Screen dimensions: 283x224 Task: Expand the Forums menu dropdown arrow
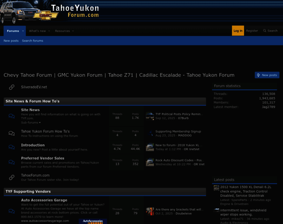tap(23, 31)
